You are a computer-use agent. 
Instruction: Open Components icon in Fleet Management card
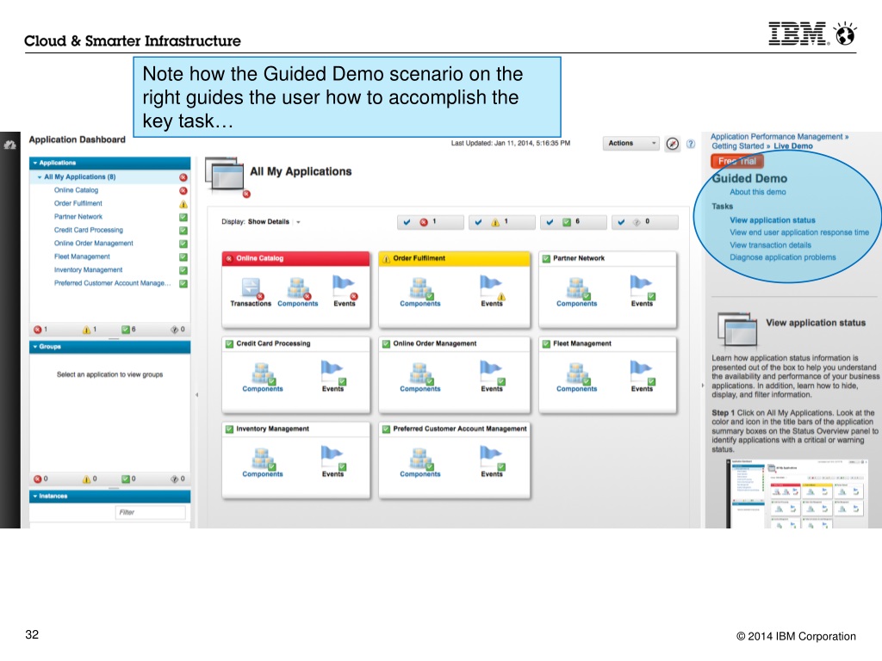pyautogui.click(x=577, y=373)
